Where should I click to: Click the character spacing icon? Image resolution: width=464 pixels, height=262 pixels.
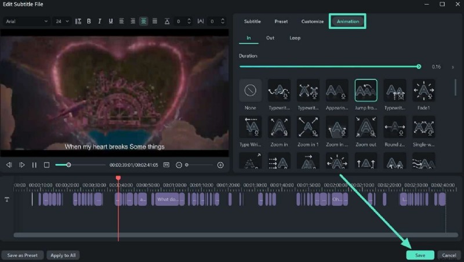click(201, 21)
